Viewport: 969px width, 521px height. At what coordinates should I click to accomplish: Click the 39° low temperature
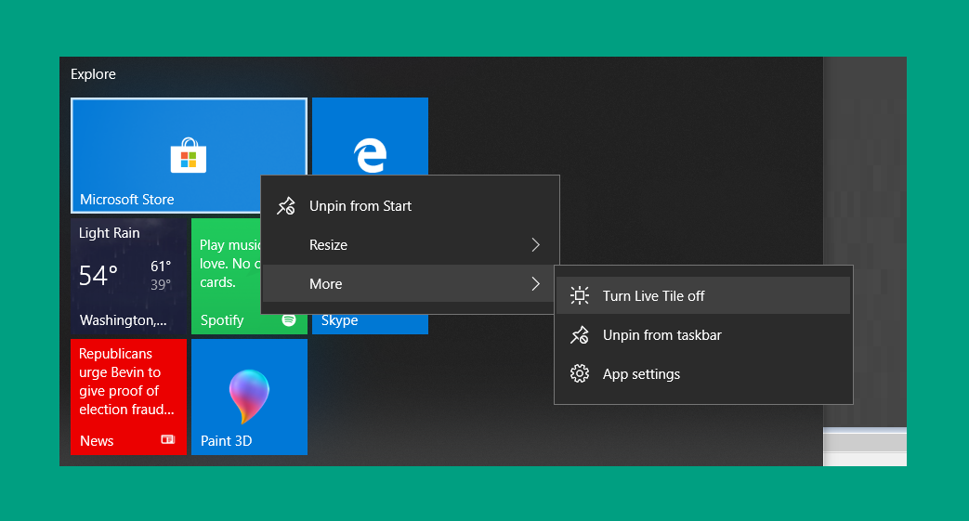pyautogui.click(x=161, y=285)
